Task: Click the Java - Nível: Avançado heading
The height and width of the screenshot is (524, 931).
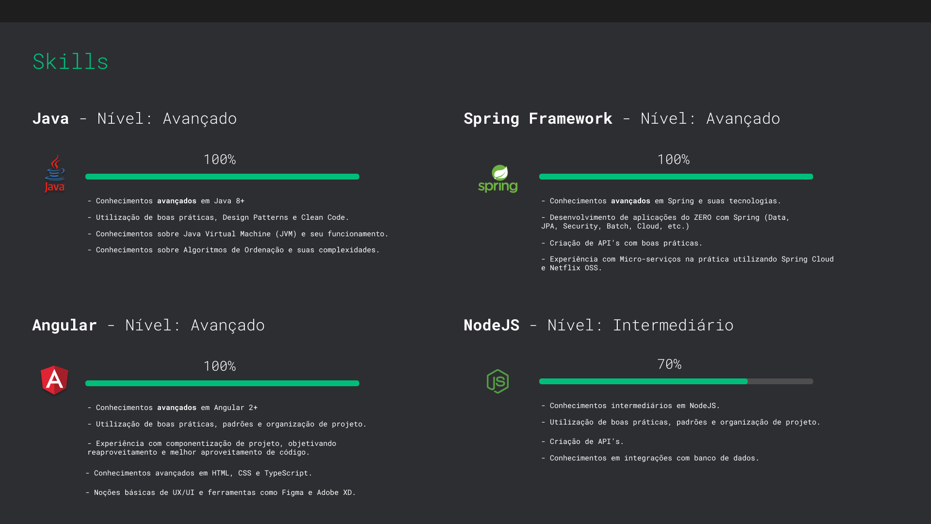Action: pyautogui.click(x=134, y=118)
